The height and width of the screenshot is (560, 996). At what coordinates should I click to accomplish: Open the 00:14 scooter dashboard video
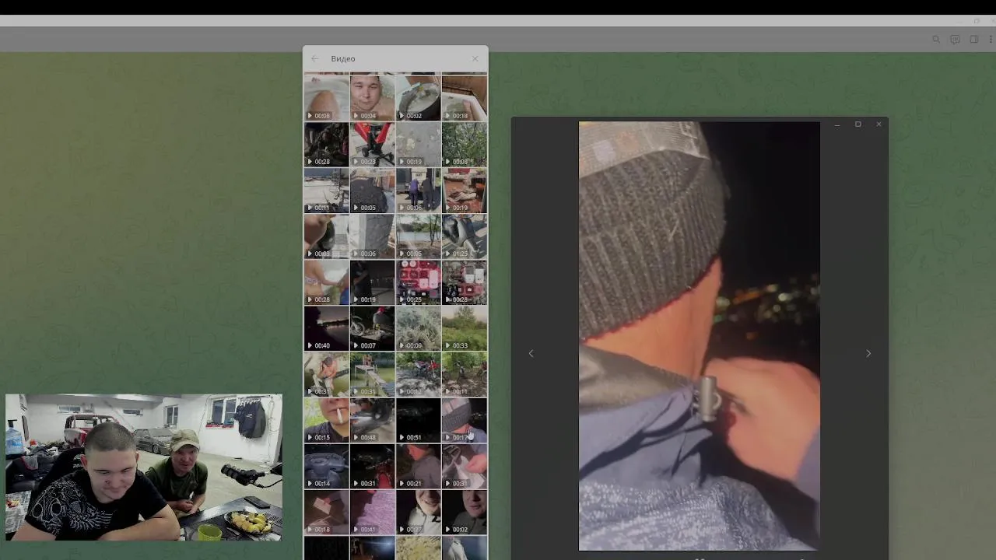326,466
